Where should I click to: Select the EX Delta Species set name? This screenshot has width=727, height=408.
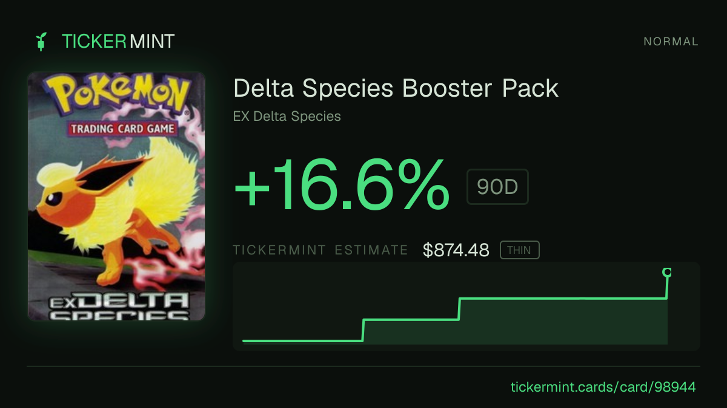tap(287, 116)
